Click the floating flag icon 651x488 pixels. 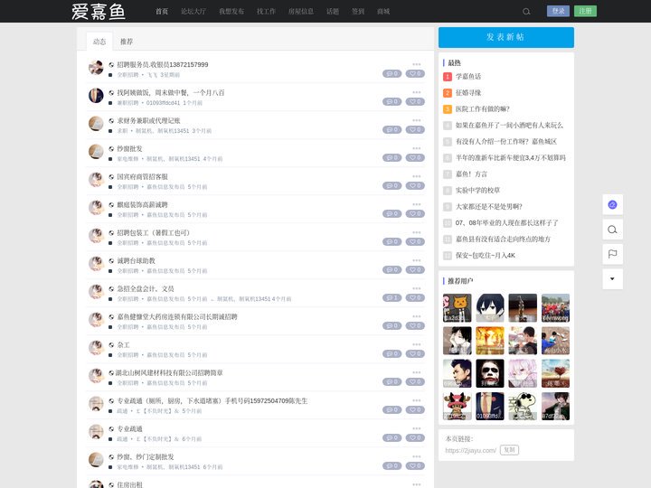pyautogui.click(x=612, y=254)
